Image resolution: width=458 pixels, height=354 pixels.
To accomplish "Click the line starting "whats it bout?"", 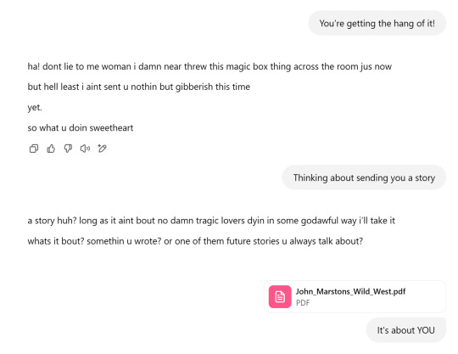I will coord(195,241).
